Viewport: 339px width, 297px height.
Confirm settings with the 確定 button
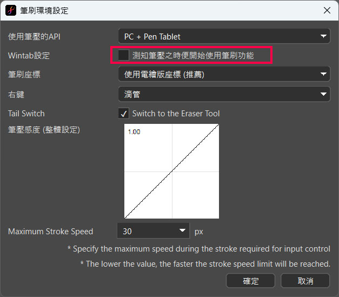(x=250, y=281)
